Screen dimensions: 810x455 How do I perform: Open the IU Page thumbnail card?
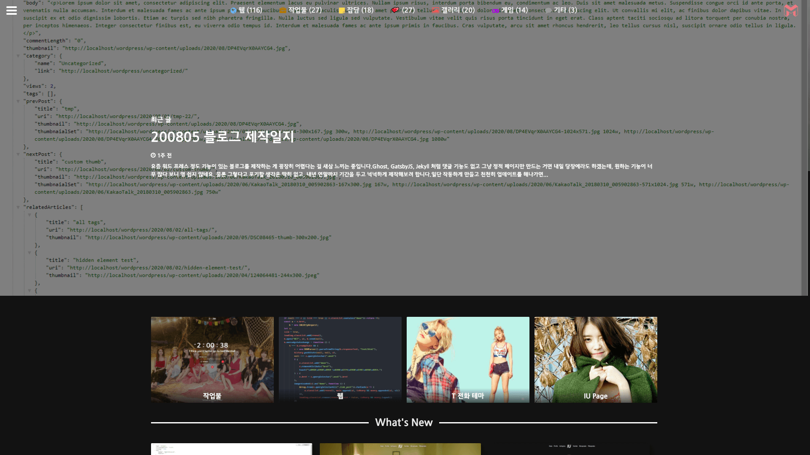coord(595,359)
